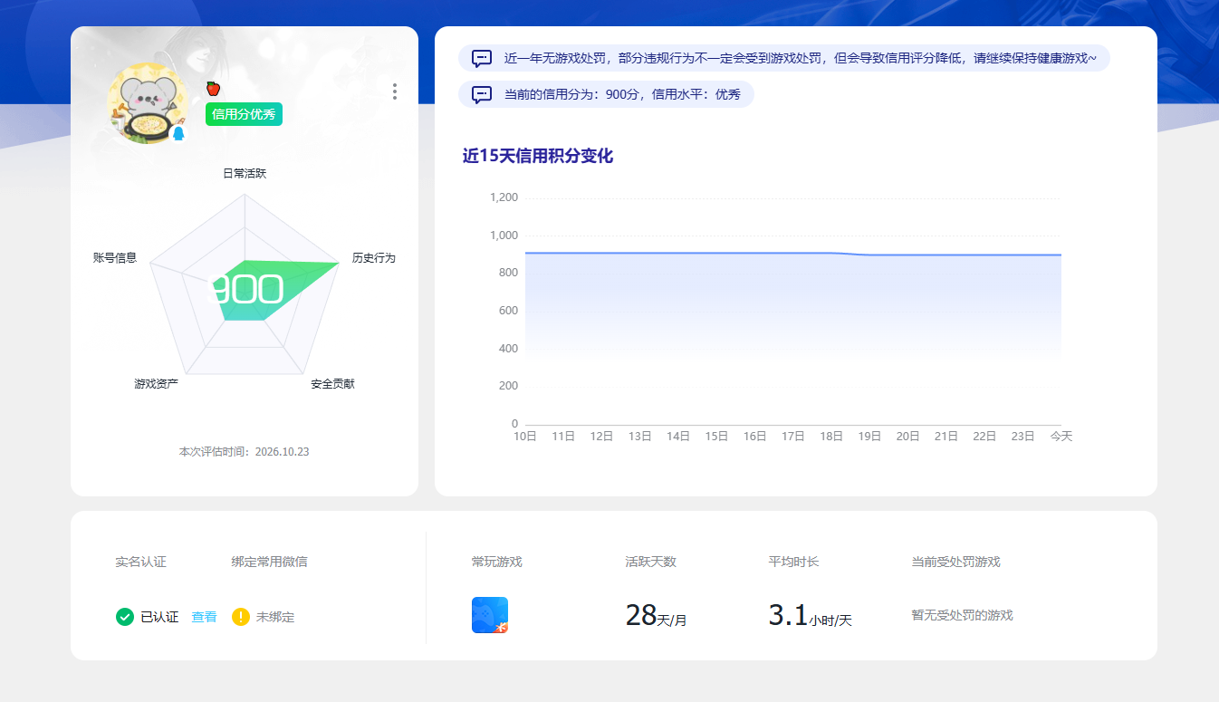Click the 今天 label on the chart axis
Viewport: 1219px width, 702px height.
pyautogui.click(x=1061, y=436)
